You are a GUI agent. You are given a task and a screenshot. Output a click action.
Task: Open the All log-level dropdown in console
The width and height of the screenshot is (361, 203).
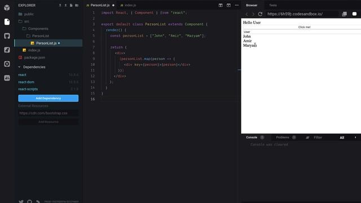pyautogui.click(x=348, y=138)
